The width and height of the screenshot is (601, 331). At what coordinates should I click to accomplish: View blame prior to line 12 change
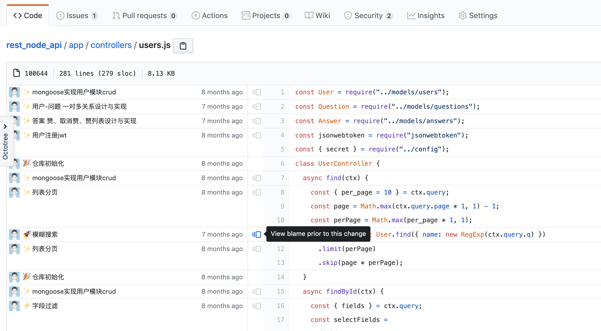coord(257,249)
